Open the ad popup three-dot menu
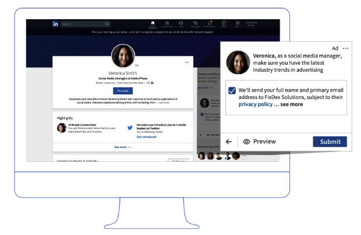 [345, 48]
